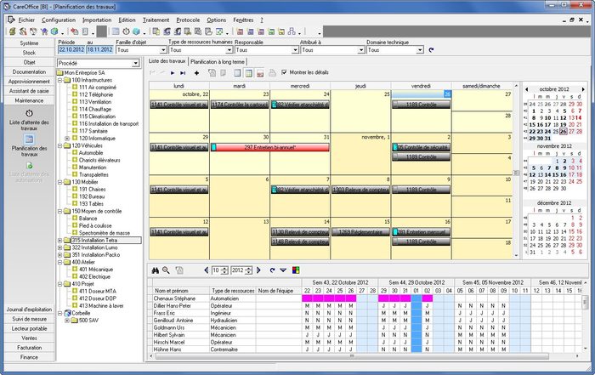This screenshot has height=375, width=595.
Task: Click previous month arrow of mini calendar
Action: click(527, 89)
